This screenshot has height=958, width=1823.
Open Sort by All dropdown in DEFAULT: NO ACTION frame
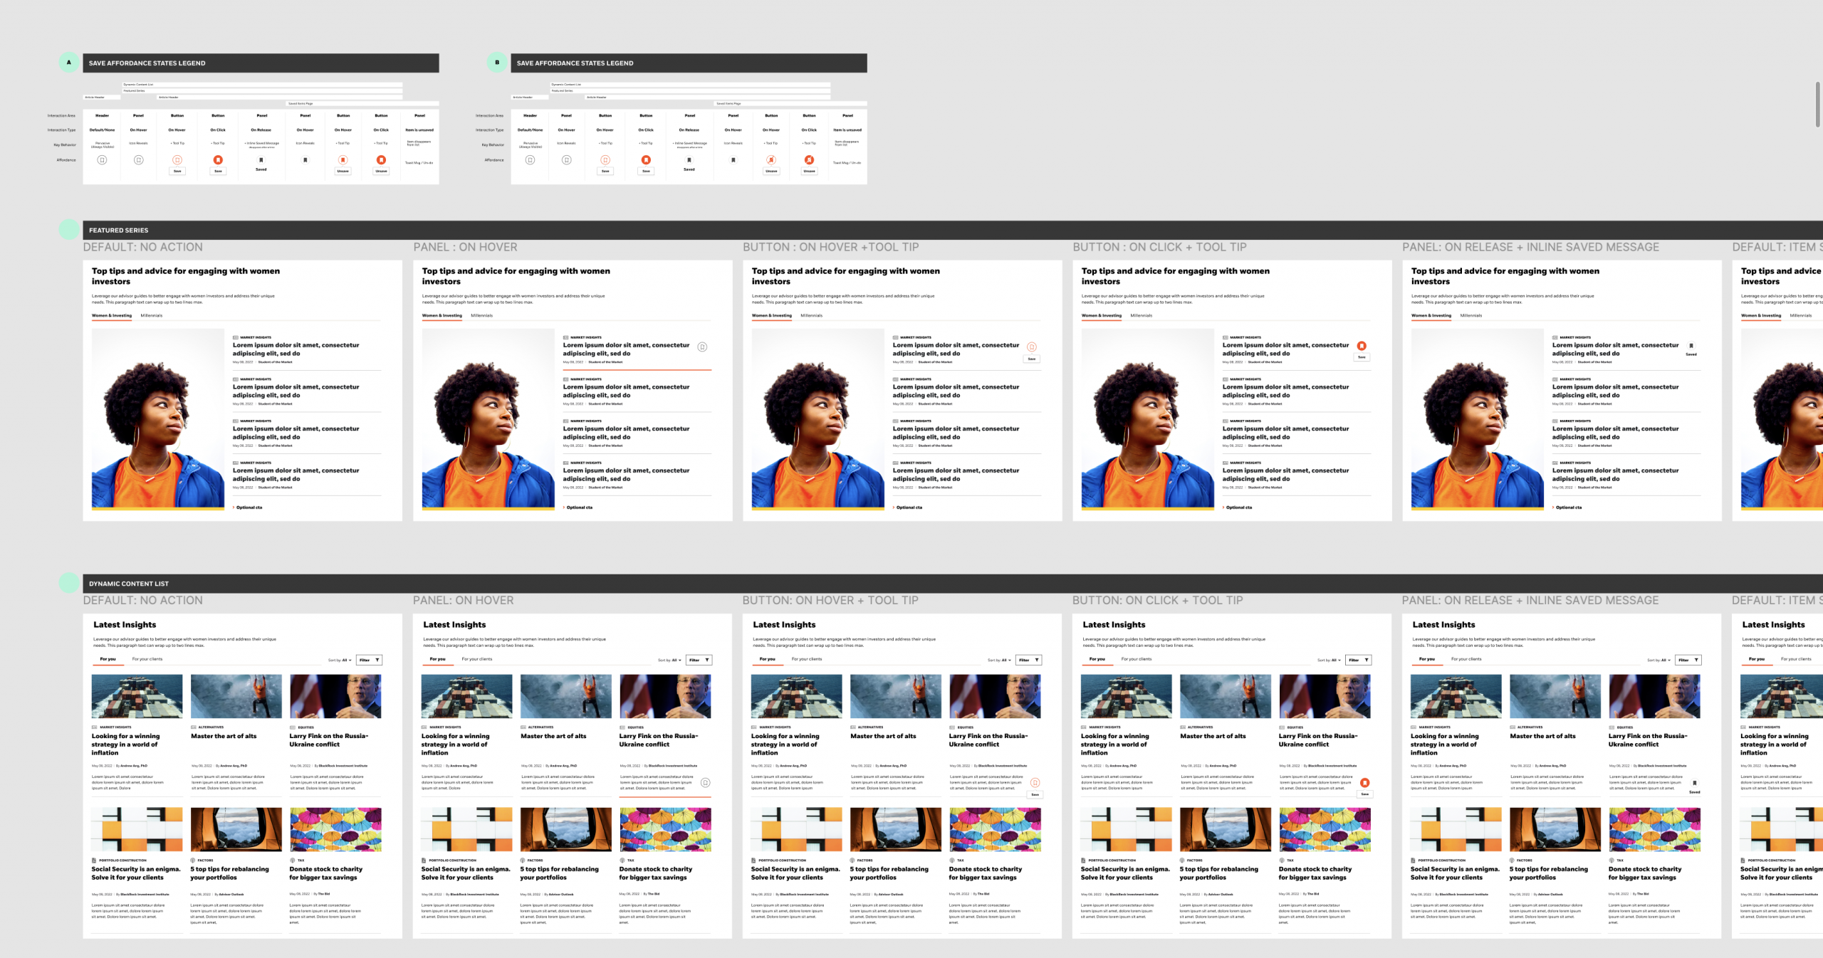(340, 660)
